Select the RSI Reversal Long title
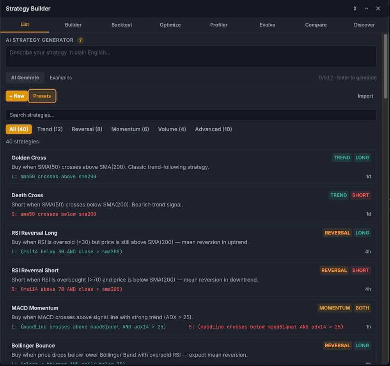 click(34, 233)
